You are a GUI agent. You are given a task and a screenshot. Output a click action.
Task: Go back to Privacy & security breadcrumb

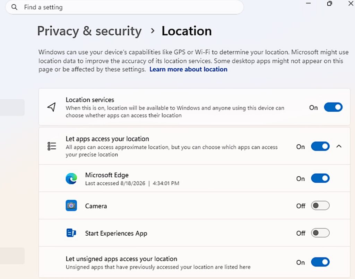(x=89, y=31)
